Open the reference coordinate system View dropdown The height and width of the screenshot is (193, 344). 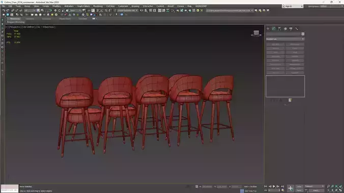tap(75, 10)
